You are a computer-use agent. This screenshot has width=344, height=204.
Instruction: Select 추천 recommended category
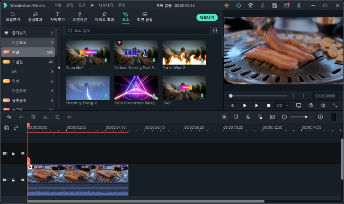click(x=28, y=52)
